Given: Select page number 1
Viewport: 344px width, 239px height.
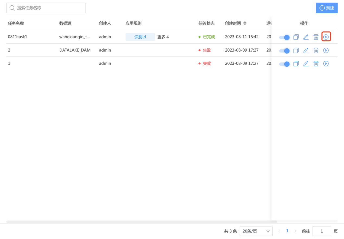Looking at the screenshot, I should coord(287,231).
